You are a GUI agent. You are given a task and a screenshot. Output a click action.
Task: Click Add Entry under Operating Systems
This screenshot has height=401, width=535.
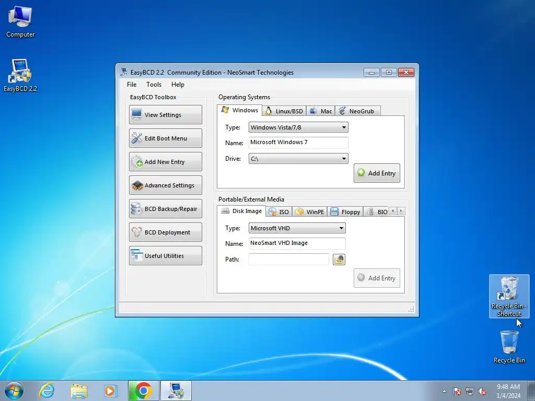click(377, 173)
